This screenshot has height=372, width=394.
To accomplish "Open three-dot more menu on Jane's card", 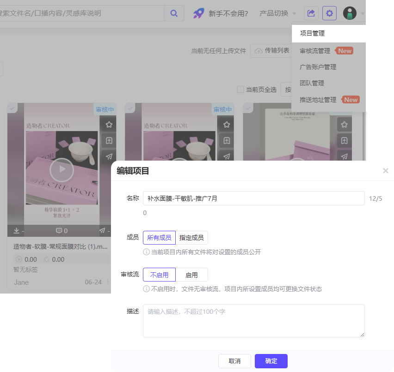I will tap(108, 282).
